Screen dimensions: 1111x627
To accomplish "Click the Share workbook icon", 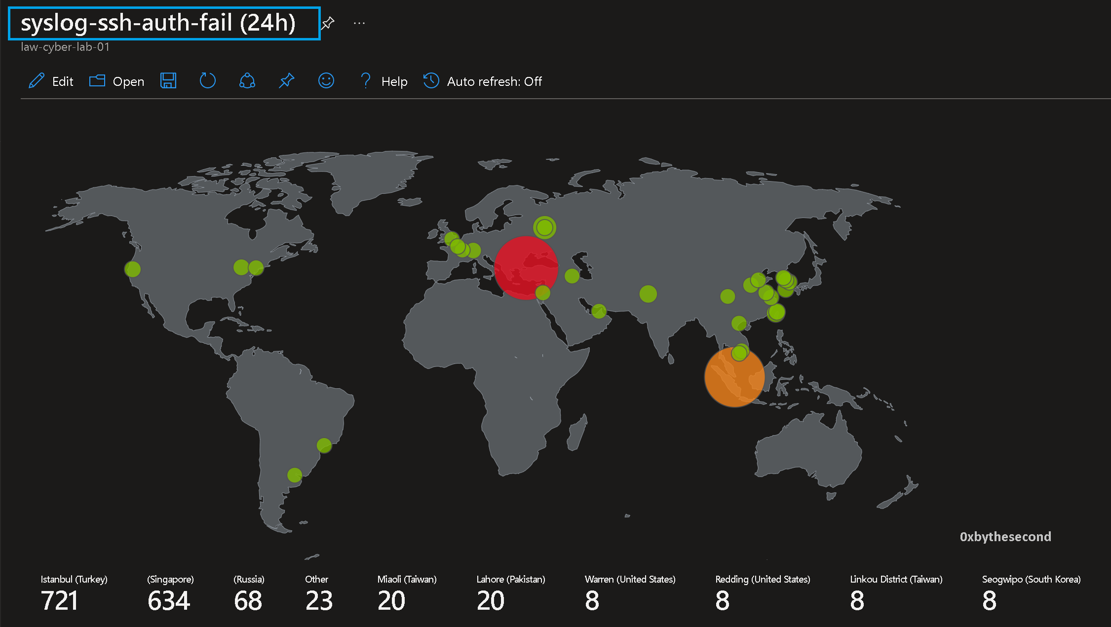I will tap(247, 81).
